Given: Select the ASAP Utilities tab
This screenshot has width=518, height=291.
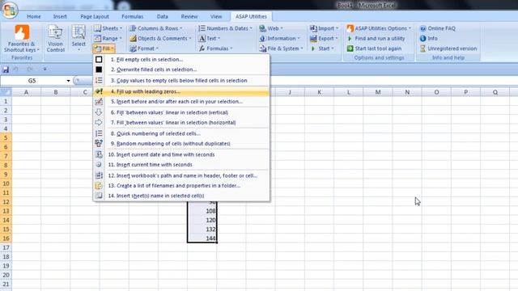Looking at the screenshot, I should pos(251,16).
